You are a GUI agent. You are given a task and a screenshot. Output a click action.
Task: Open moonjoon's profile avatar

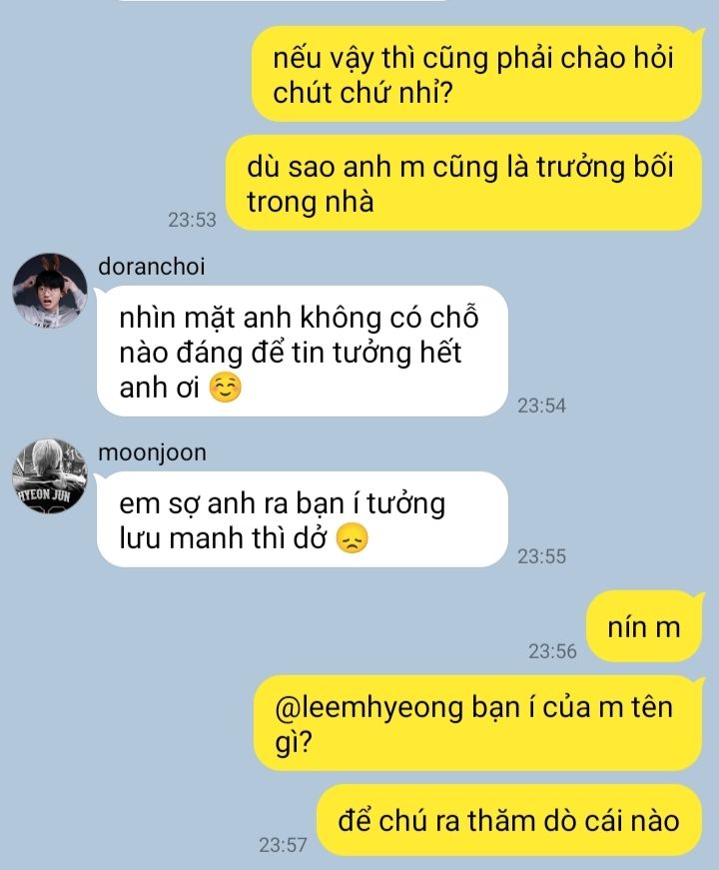[x=50, y=476]
